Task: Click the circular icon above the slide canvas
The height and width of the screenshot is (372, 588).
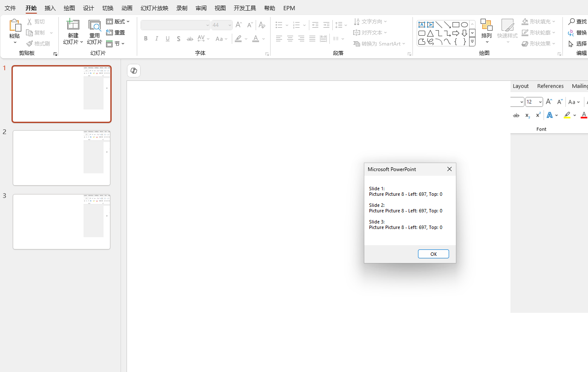Action: (x=134, y=71)
